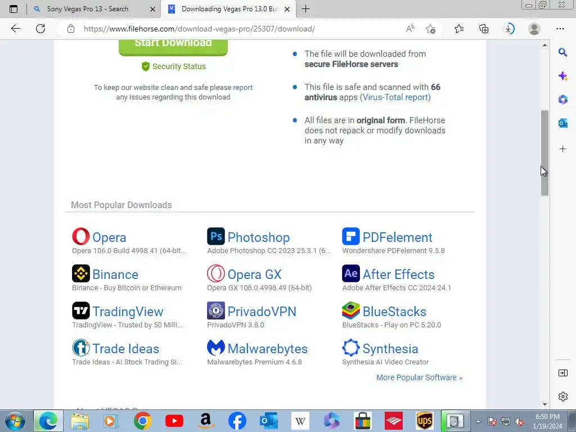
Task: Open tab actions menu icon
Action: click(13, 9)
